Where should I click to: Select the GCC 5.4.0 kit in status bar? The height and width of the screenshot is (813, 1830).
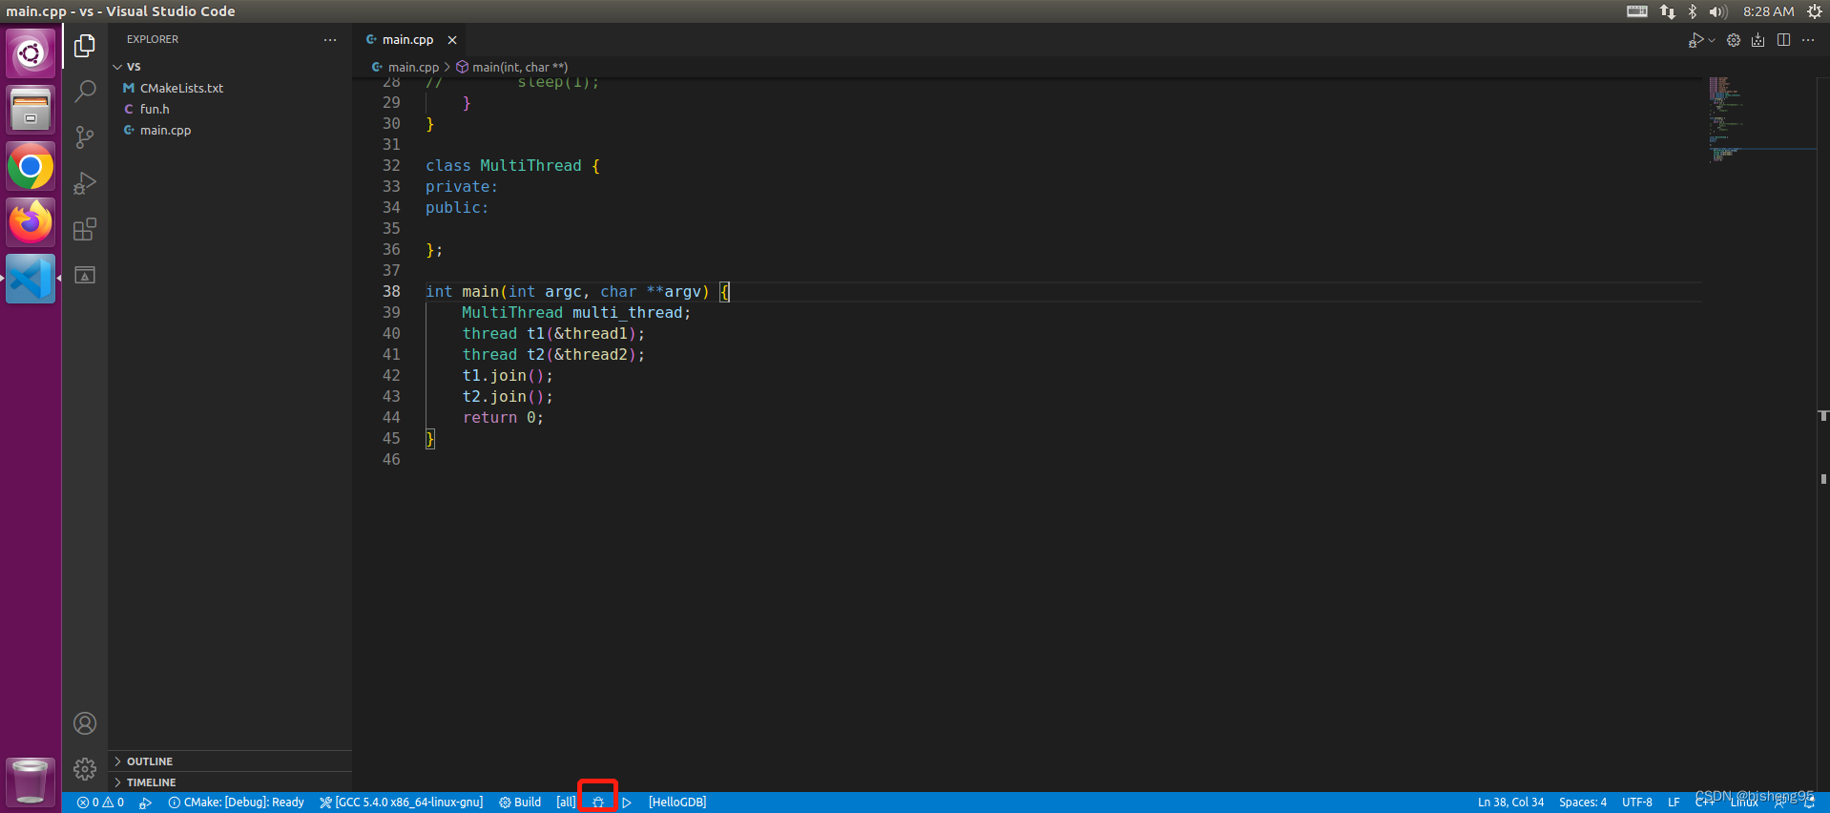click(x=402, y=803)
